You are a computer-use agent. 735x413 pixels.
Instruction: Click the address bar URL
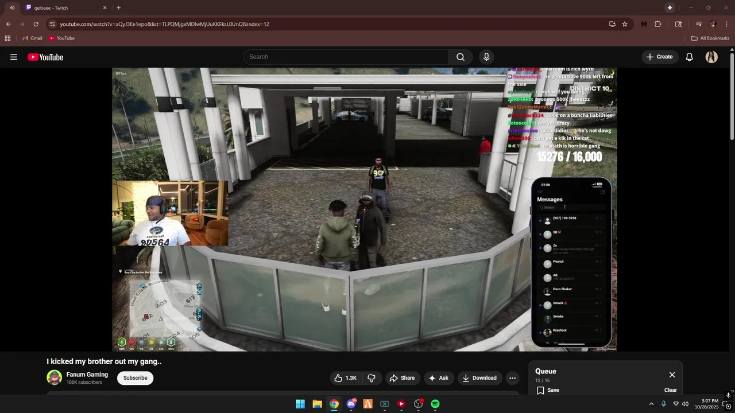pos(164,24)
